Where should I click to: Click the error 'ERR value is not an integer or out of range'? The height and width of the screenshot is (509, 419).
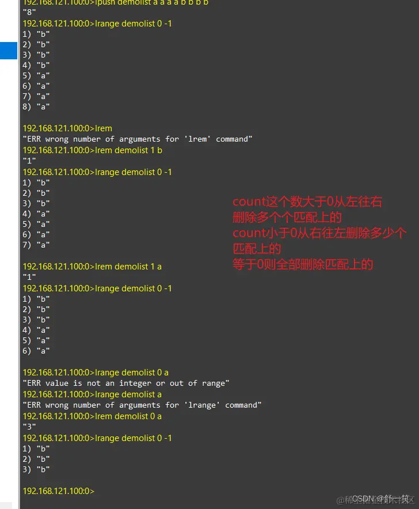(126, 383)
